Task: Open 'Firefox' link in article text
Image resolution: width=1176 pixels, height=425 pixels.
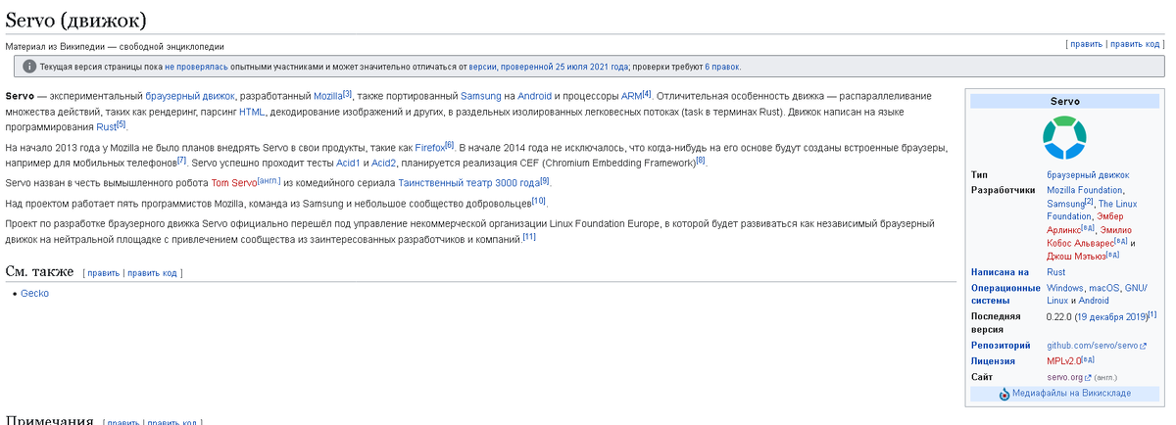Action: (x=429, y=147)
